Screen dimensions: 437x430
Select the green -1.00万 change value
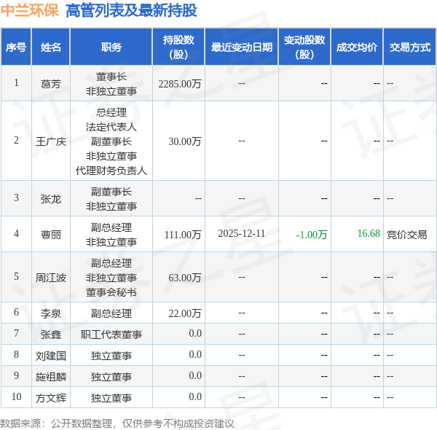point(312,234)
